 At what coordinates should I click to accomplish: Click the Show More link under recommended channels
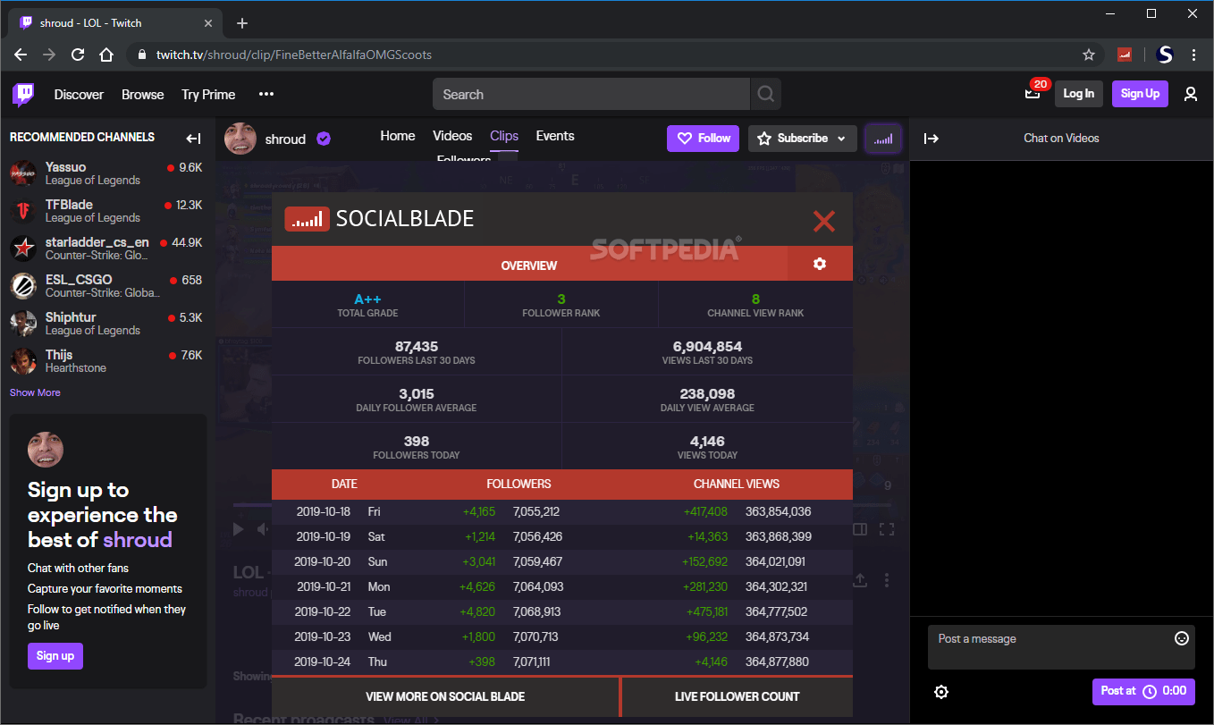35,392
